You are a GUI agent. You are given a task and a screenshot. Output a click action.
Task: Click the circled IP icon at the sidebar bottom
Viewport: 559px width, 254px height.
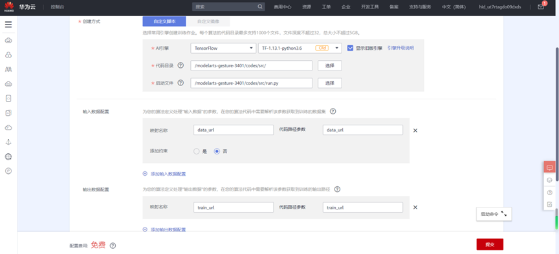8,171
